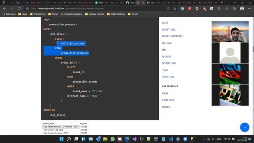Screen dimensions: 254x143
Task: Open the NCHAR sidebar link
Action: tap(167, 56)
